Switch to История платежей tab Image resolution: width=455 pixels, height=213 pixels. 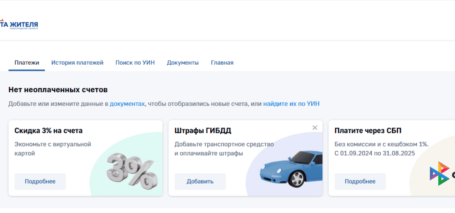(x=77, y=63)
